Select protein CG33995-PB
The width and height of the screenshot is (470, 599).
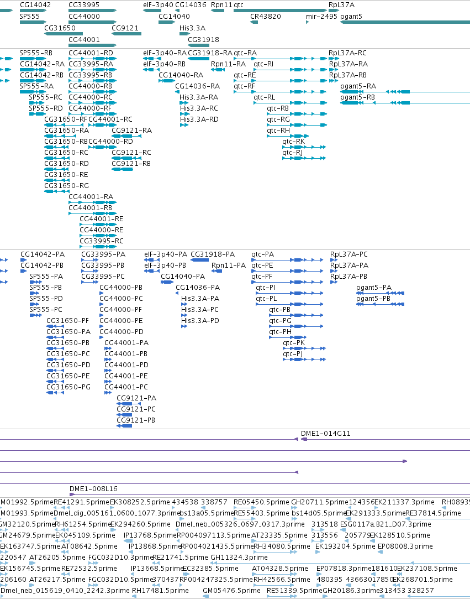(x=103, y=265)
